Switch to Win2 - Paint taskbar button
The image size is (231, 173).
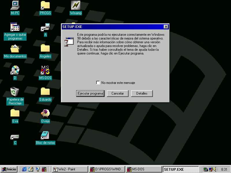coord(70,169)
